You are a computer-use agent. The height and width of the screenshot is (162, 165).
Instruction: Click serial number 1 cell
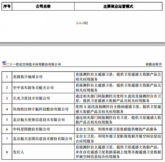tap(7, 77)
